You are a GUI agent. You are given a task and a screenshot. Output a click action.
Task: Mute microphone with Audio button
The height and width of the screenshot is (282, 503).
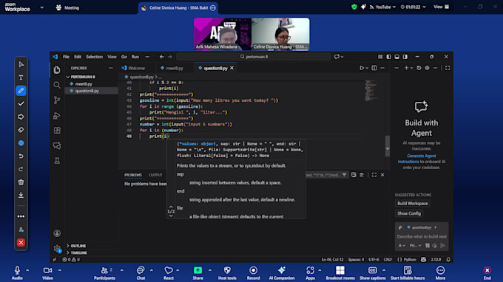point(17,273)
